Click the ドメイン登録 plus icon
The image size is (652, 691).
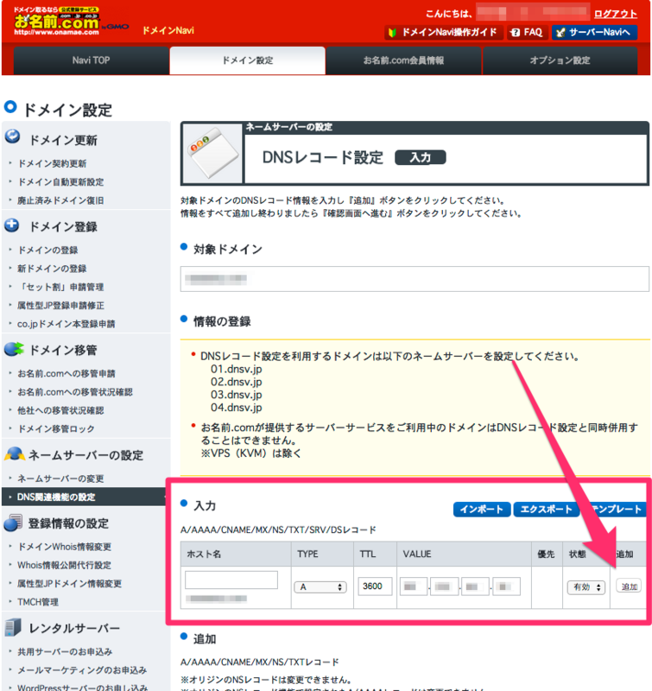[12, 225]
